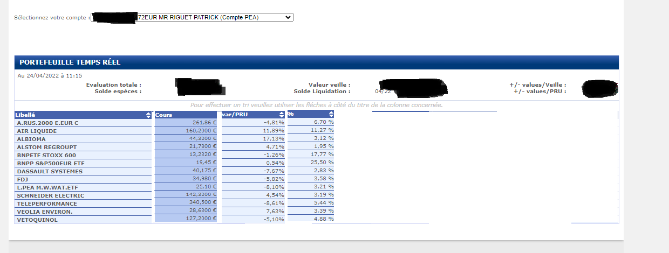Image resolution: width=669 pixels, height=253 pixels.
Task: Click TELEPERFORMANCE weight 5,44 %
Action: [x=324, y=202]
